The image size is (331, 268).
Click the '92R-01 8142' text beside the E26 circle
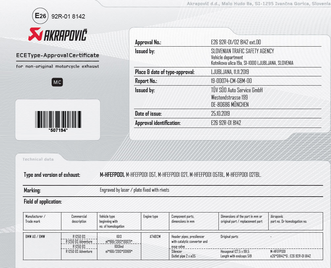pos(68,17)
